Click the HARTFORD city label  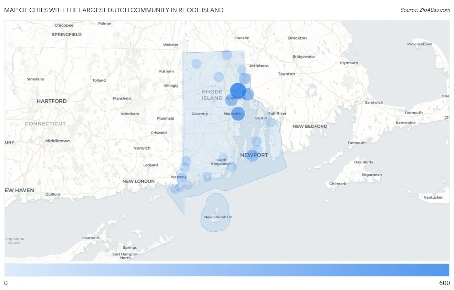pyautogui.click(x=52, y=101)
